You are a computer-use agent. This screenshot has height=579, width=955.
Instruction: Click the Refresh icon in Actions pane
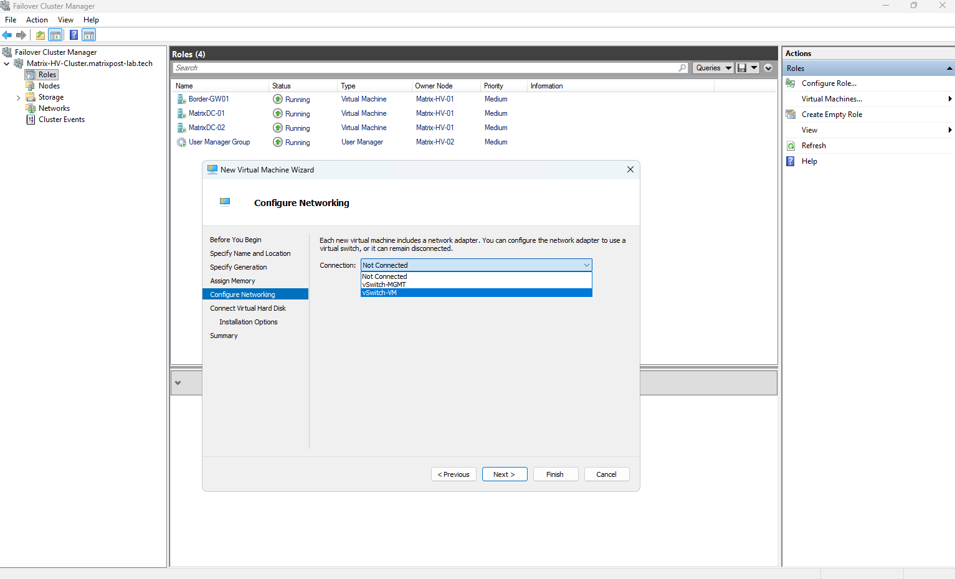pos(791,146)
